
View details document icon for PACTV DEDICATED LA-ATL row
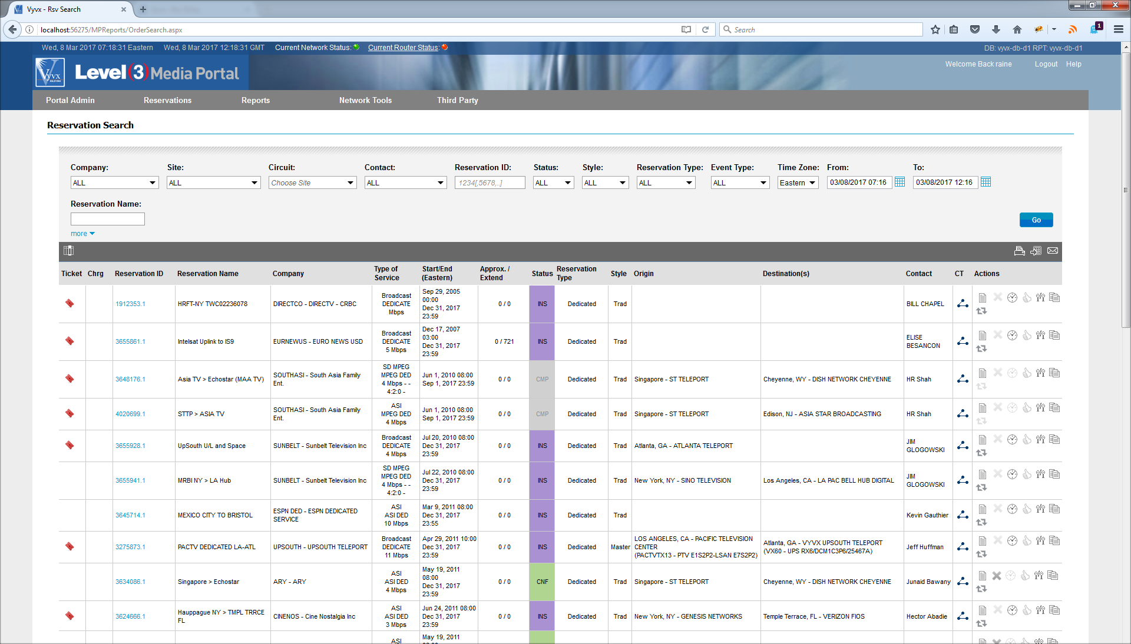982,541
